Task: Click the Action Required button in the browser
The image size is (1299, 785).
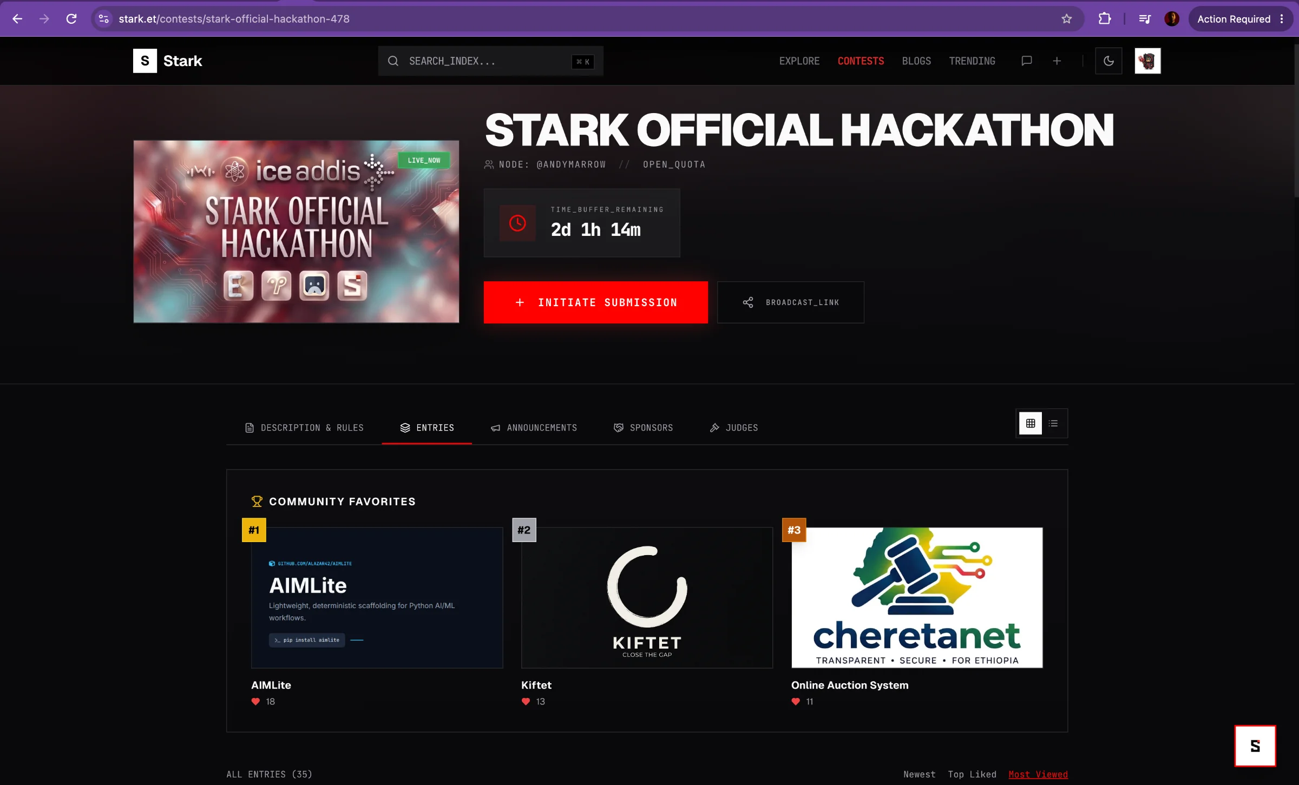Action: pyautogui.click(x=1239, y=19)
